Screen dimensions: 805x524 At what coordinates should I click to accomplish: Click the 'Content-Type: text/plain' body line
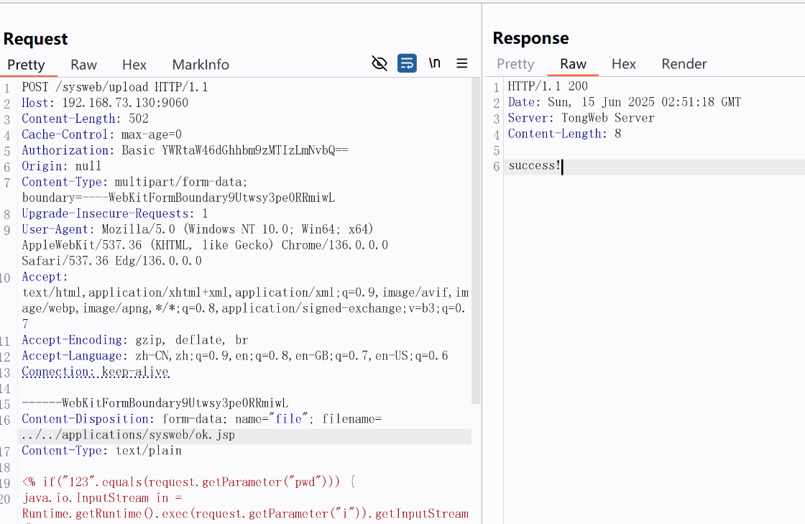(101, 451)
